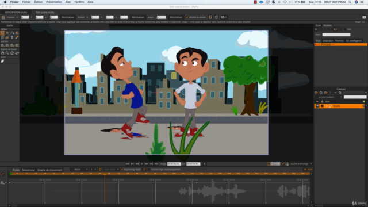This screenshot has width=368, height=207.
Task: Jump to end with last playback button
Action: point(156,164)
